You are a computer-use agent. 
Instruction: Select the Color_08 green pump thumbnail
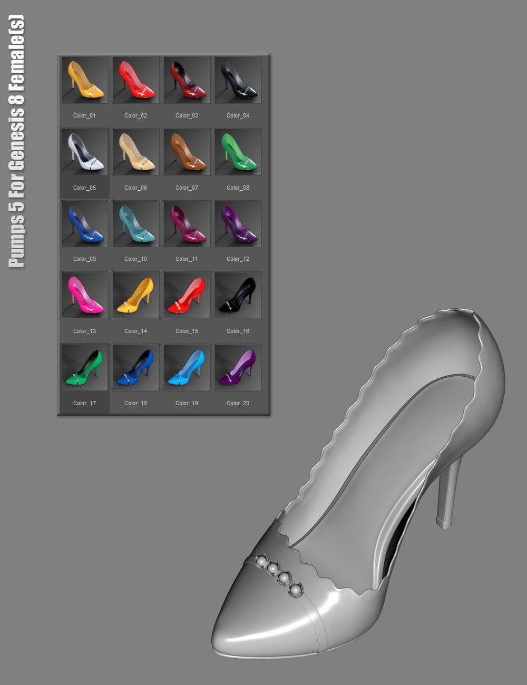click(238, 152)
